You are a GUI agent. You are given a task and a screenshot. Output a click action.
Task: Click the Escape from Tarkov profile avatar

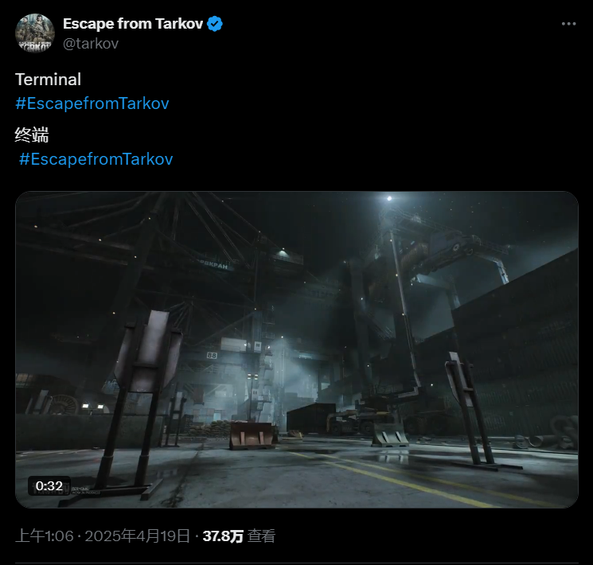(x=34, y=33)
